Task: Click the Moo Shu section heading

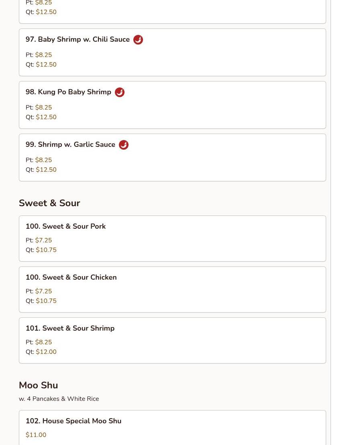Action: tap(39, 385)
